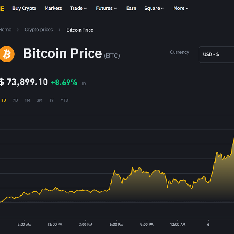Navigate to Home breadcrumb link

click(5, 30)
